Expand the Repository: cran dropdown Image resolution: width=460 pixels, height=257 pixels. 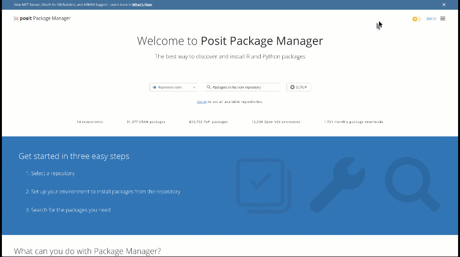pyautogui.click(x=173, y=88)
